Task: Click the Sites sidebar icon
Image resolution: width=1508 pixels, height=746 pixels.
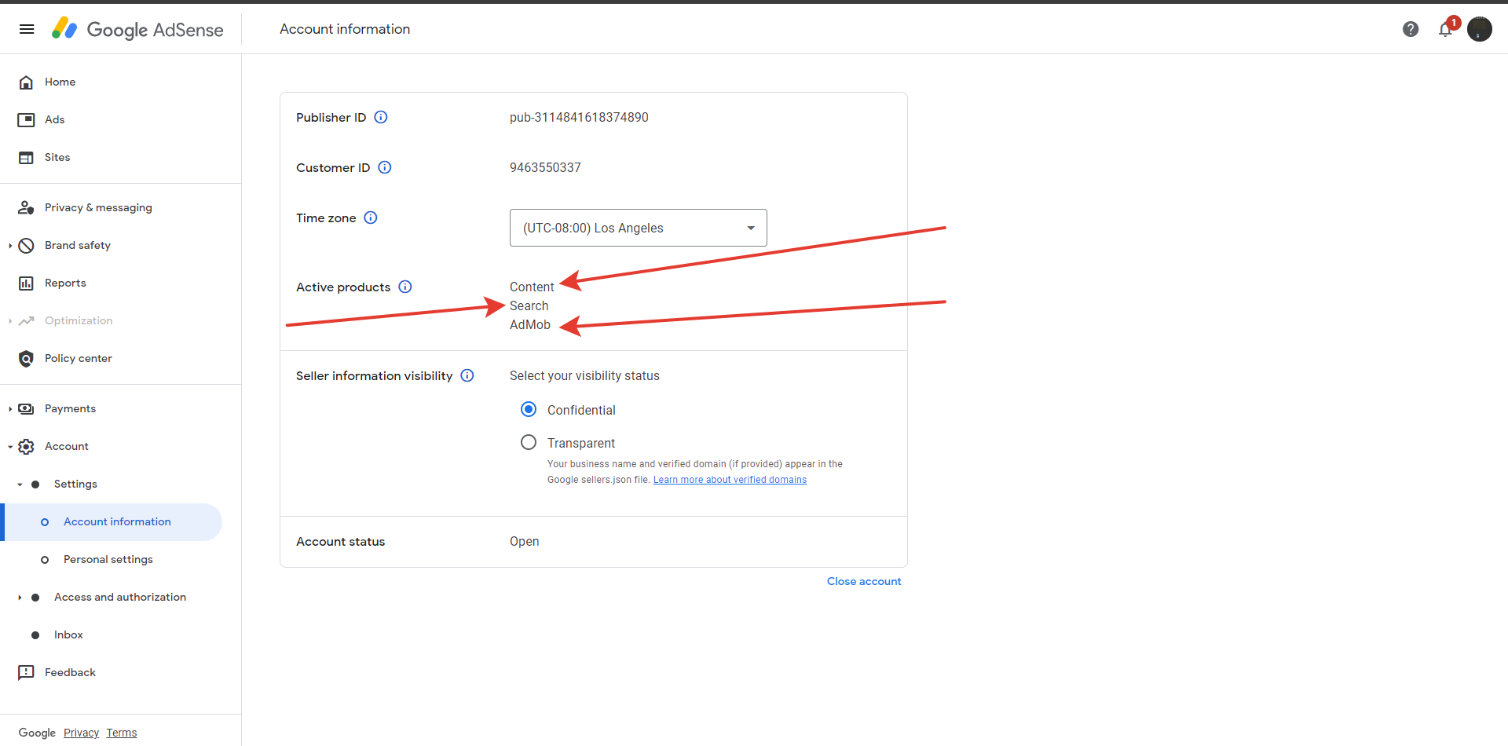Action: 26,158
